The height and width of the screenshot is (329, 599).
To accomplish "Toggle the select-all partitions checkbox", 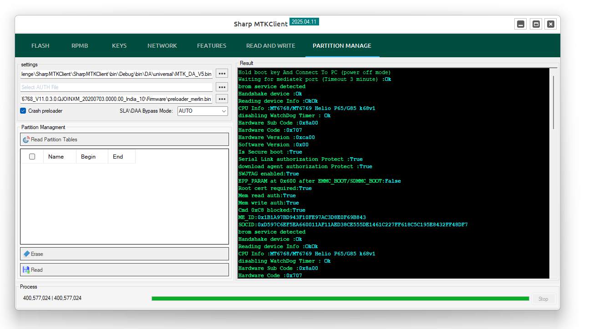I will tap(32, 156).
